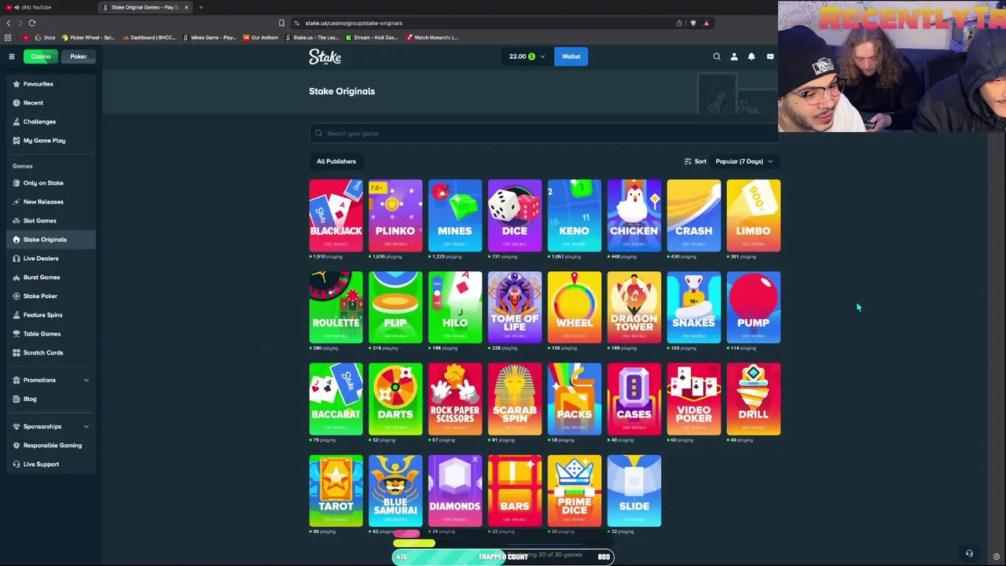The height and width of the screenshot is (566, 1006).
Task: Open the chat icon in header
Action: point(770,57)
